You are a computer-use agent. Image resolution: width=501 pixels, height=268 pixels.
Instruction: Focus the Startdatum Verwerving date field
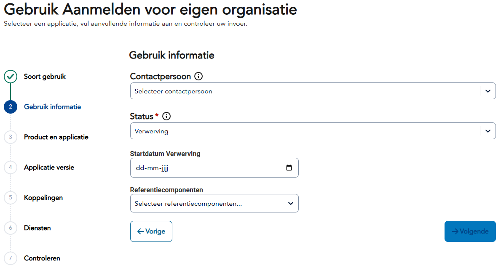[206, 168]
